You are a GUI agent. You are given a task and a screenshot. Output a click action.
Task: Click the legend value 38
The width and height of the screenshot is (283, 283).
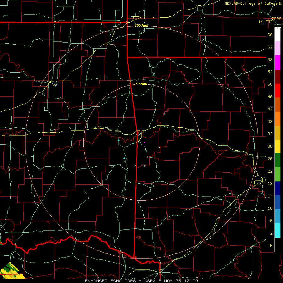[270, 121]
